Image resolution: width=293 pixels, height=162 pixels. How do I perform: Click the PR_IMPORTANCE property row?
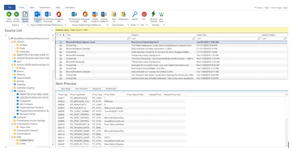122,98
